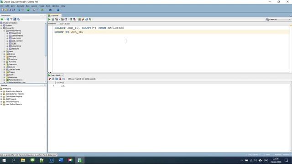Open the Edit menu
The width and height of the screenshot is (292, 164).
click(7, 6)
